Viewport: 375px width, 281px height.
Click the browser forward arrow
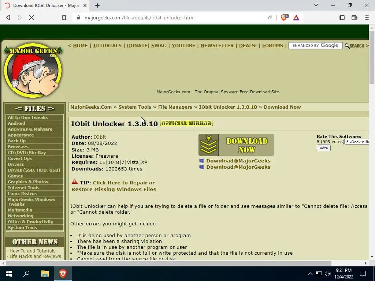pyautogui.click(x=20, y=18)
